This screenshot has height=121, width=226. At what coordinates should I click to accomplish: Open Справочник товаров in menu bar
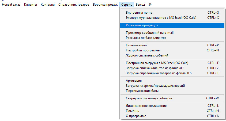(74, 5)
